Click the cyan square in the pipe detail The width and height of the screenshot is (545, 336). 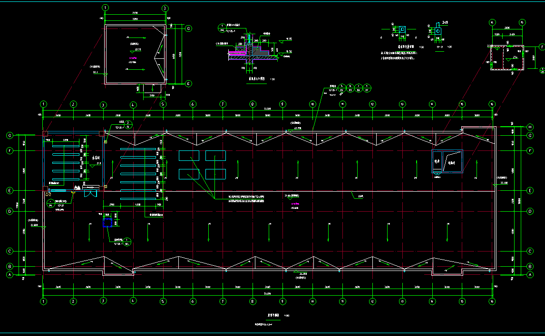click(x=402, y=29)
